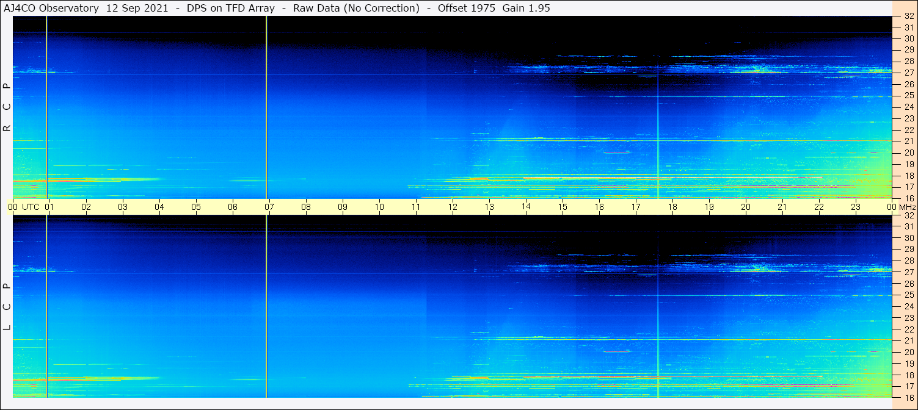Image resolution: width=918 pixels, height=410 pixels.
Task: Click the 02 hour tick label
Action: pos(86,207)
